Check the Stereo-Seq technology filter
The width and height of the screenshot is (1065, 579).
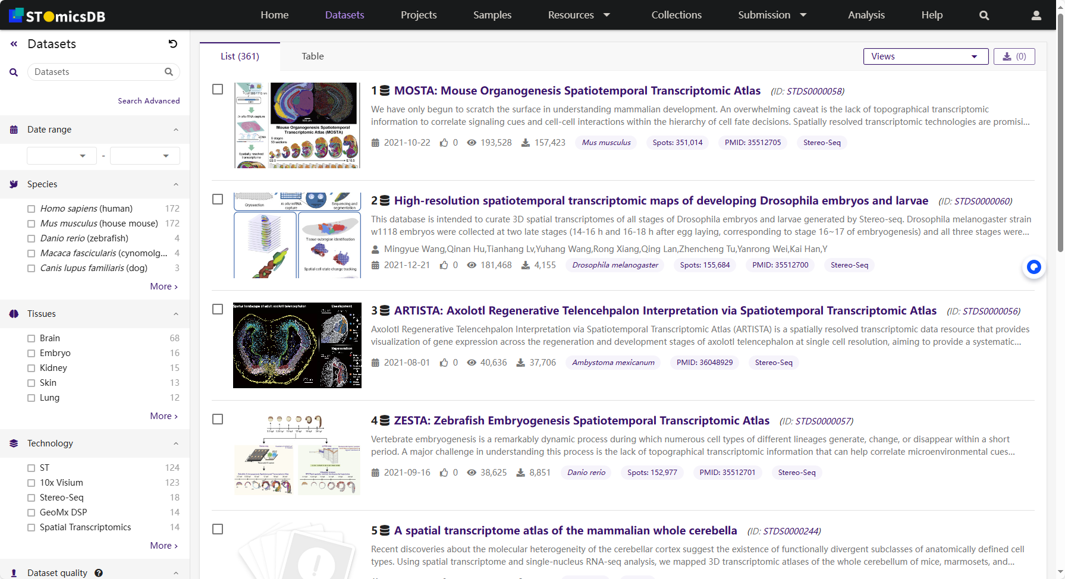(32, 498)
